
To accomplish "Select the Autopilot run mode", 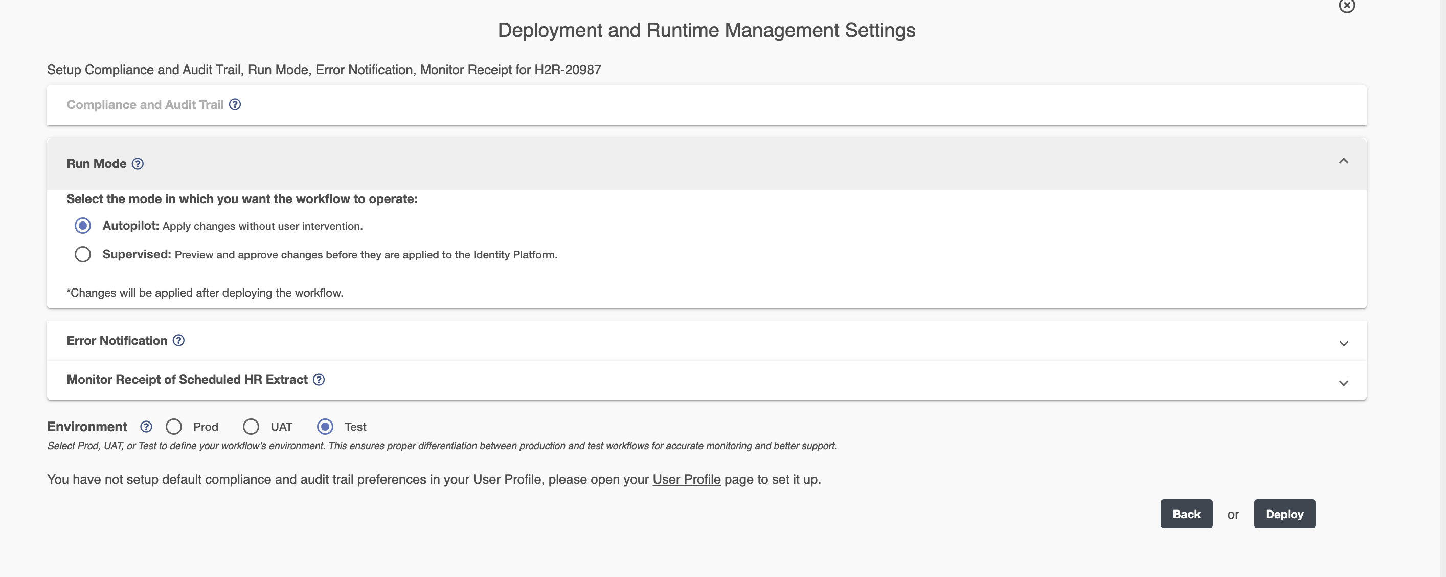I will 82,226.
